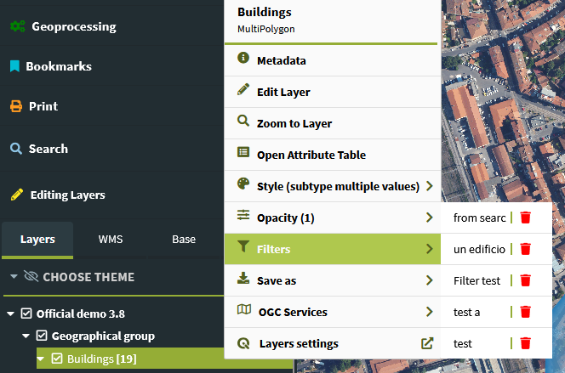
Task: Delete the 'from searc' filter with trash icon
Action: tap(525, 218)
